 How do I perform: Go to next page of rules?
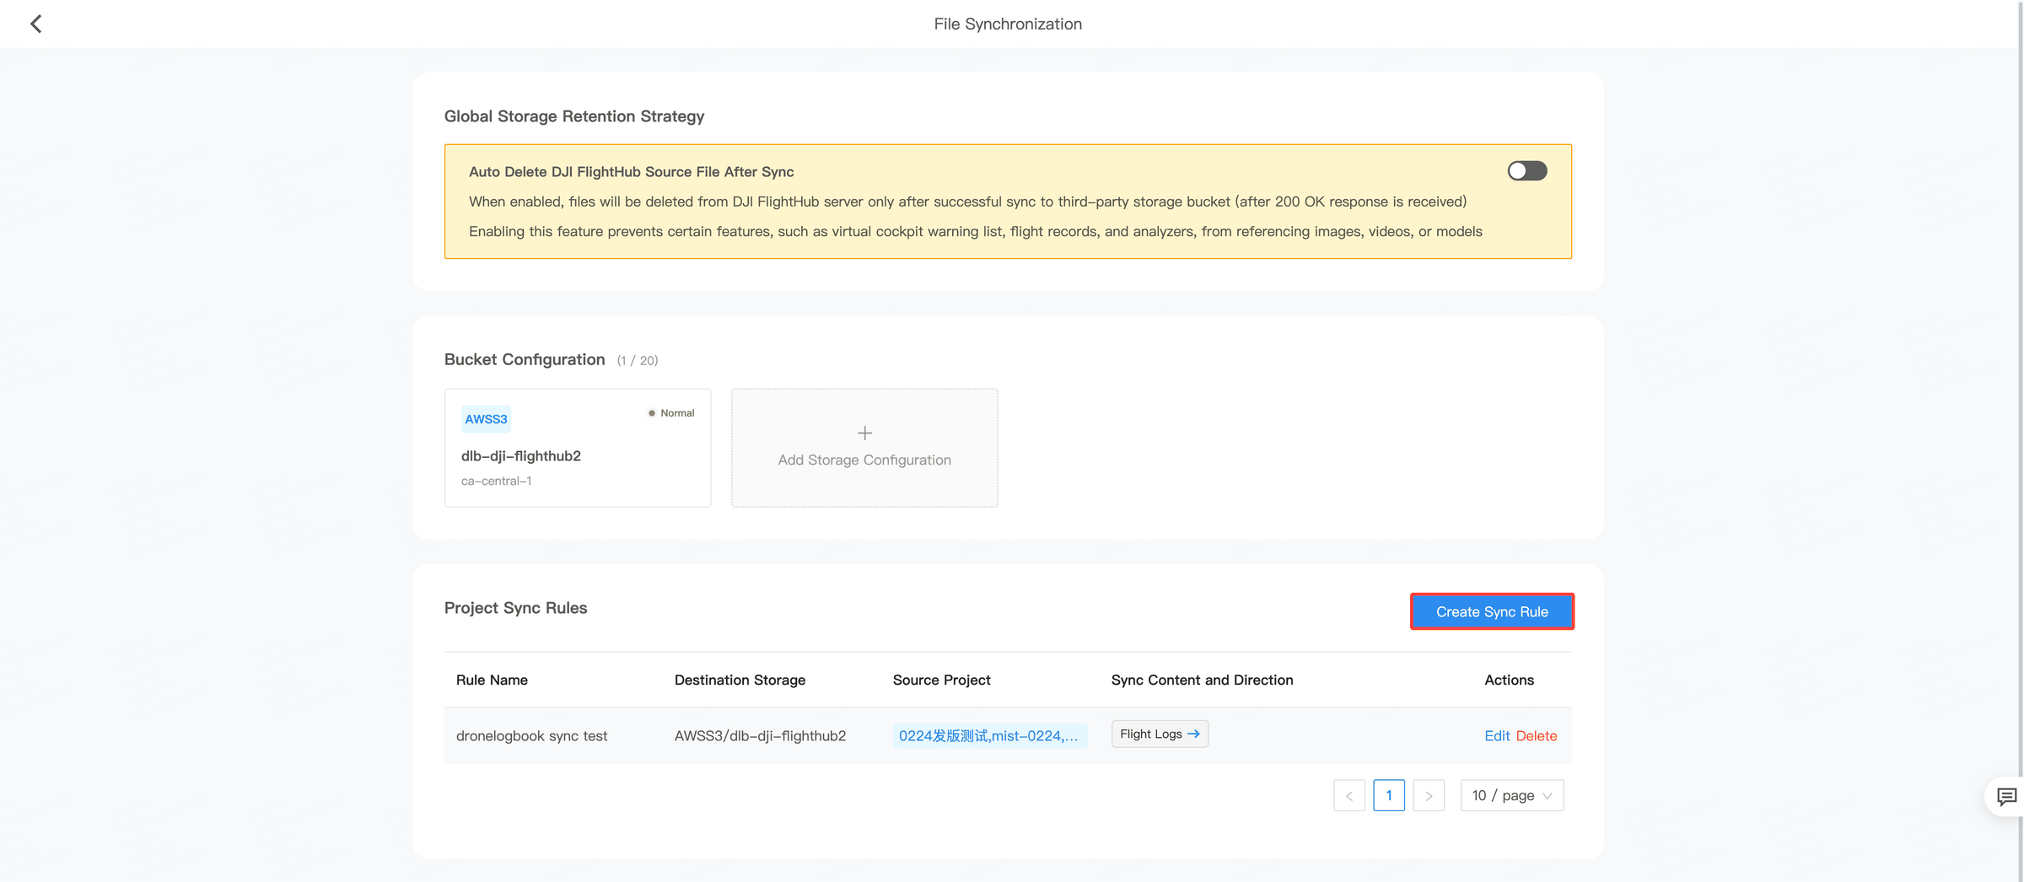pyautogui.click(x=1429, y=795)
